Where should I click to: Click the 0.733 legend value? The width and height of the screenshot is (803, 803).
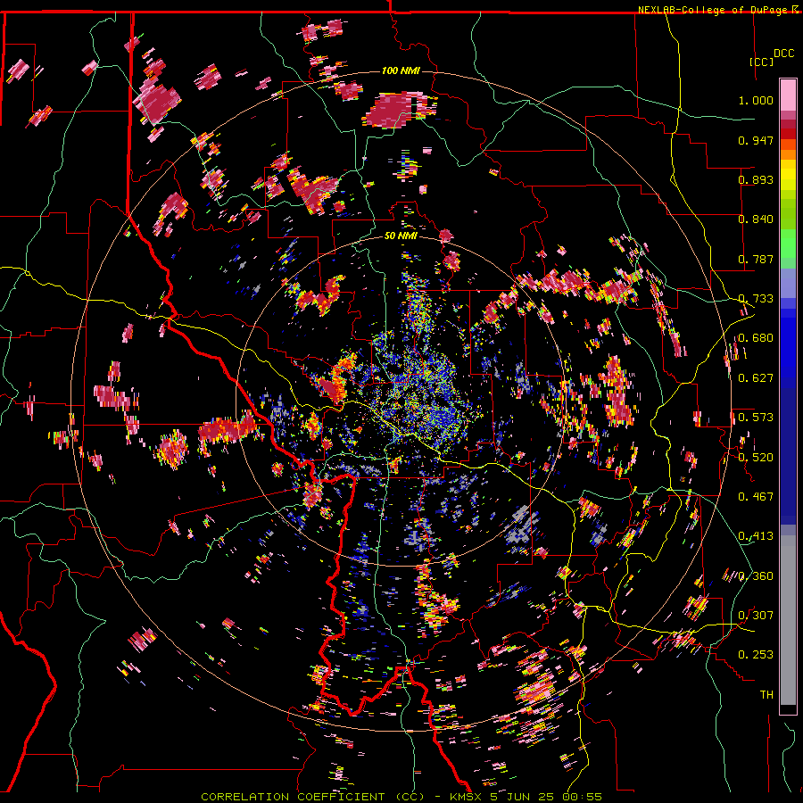tap(756, 299)
